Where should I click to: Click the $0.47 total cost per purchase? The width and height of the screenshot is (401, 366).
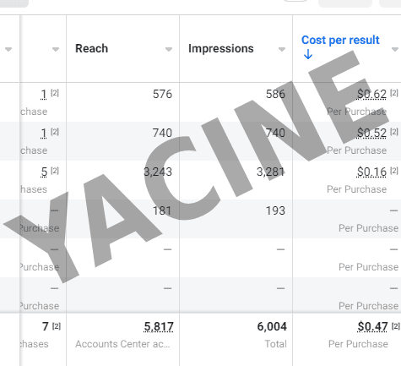pyautogui.click(x=372, y=327)
